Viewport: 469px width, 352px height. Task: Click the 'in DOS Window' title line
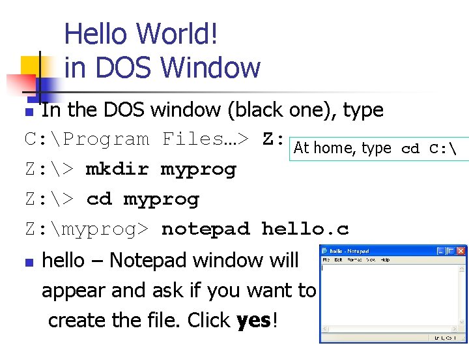[162, 67]
